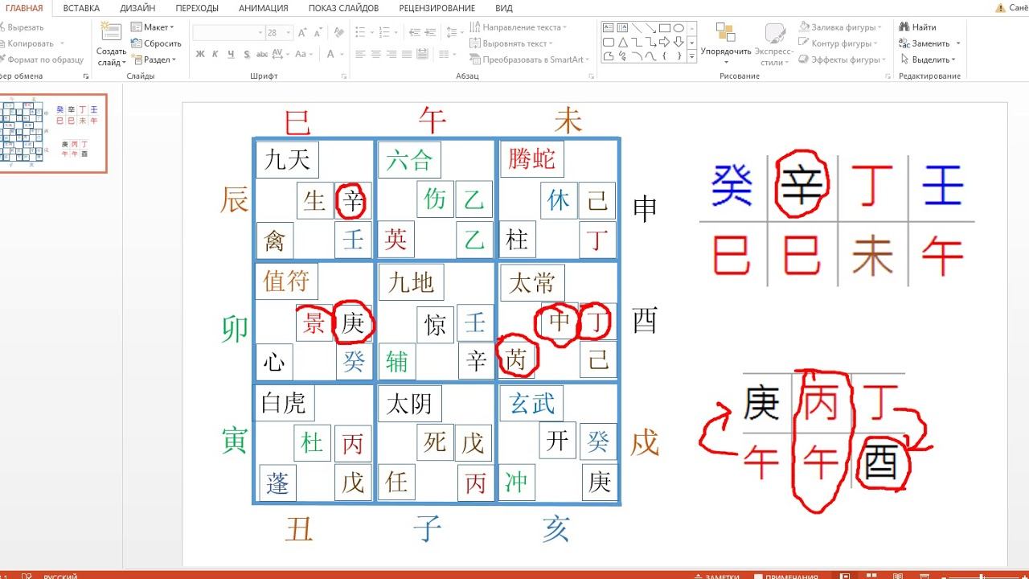Click the Создать слайд icon
The width and height of the screenshot is (1029, 579).
[x=111, y=32]
